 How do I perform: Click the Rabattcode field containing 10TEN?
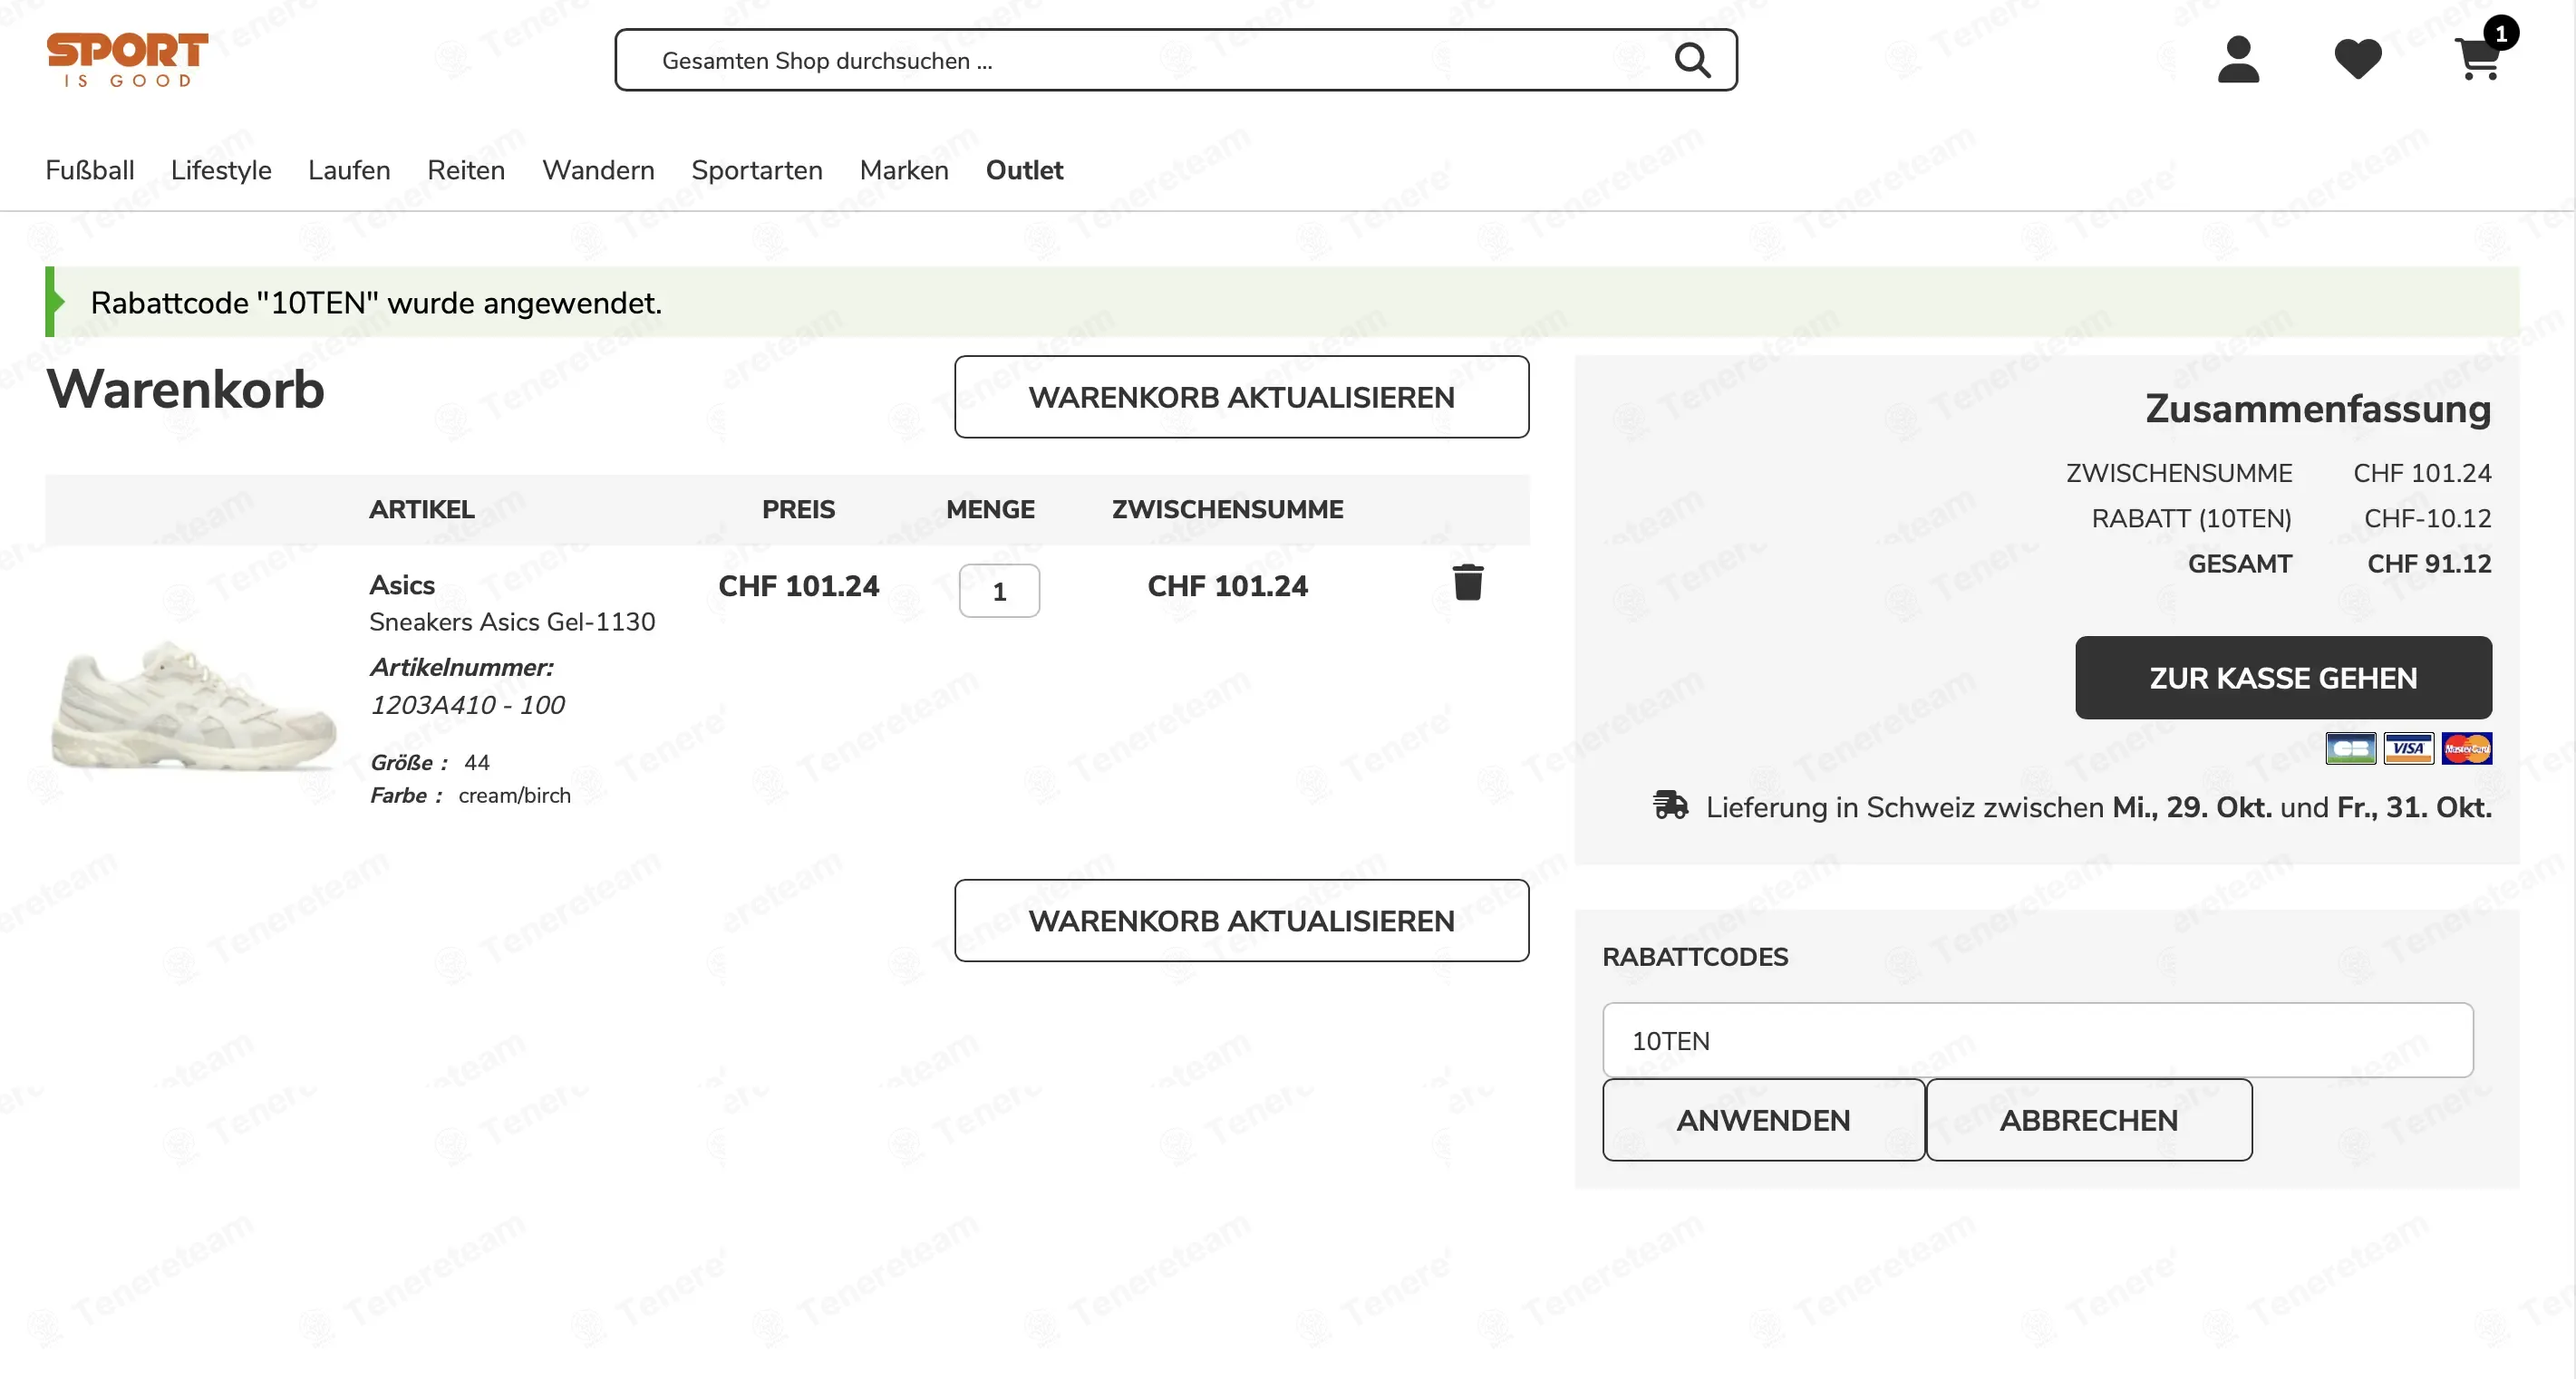point(2037,1040)
